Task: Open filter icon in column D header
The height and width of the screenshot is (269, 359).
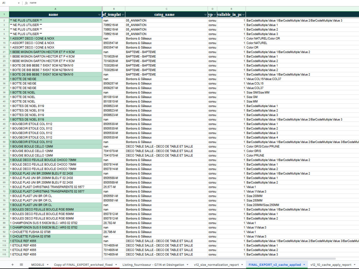Action: 215,15
